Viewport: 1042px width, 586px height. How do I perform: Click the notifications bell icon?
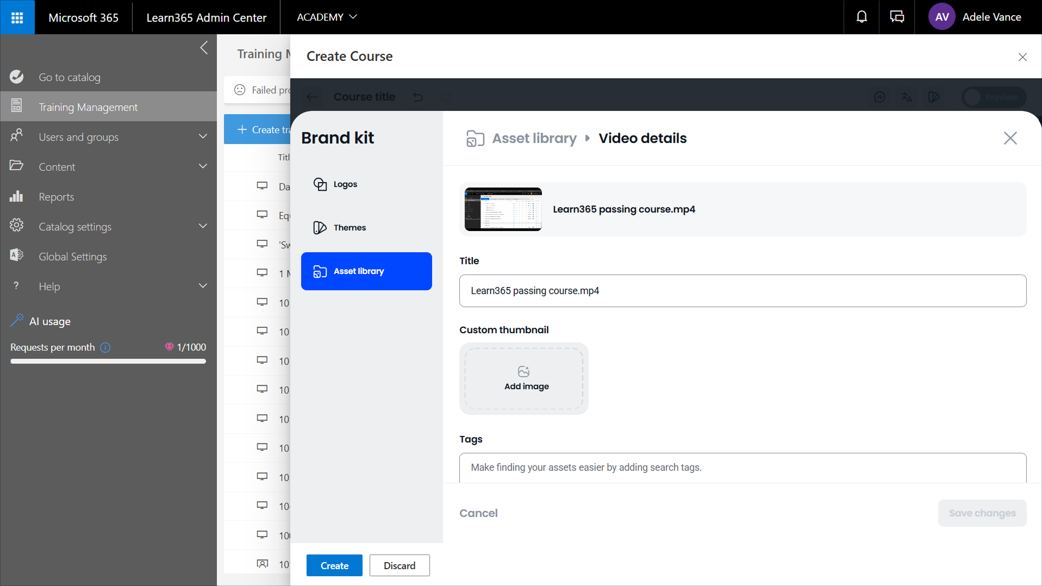(862, 17)
